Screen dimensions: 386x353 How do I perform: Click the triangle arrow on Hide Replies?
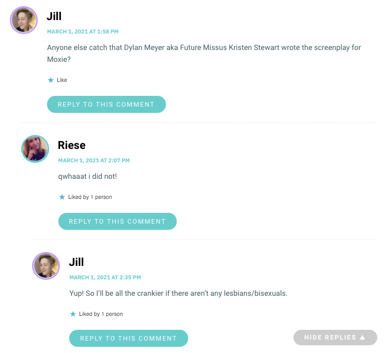coord(362,338)
